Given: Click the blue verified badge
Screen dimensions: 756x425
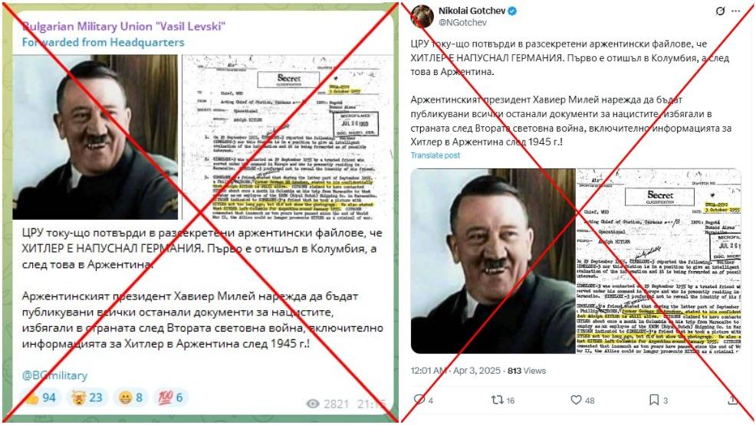Looking at the screenshot, I should pos(512,11).
